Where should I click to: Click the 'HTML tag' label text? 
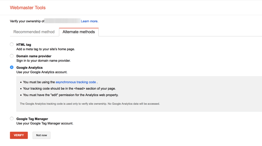24,44
